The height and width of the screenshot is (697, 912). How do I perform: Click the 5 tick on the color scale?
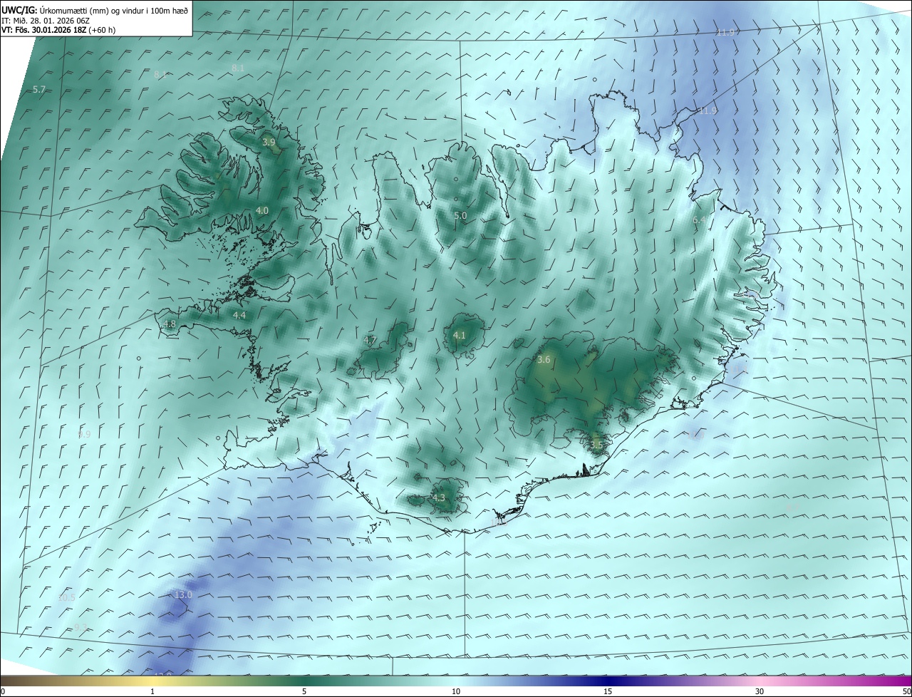(304, 691)
